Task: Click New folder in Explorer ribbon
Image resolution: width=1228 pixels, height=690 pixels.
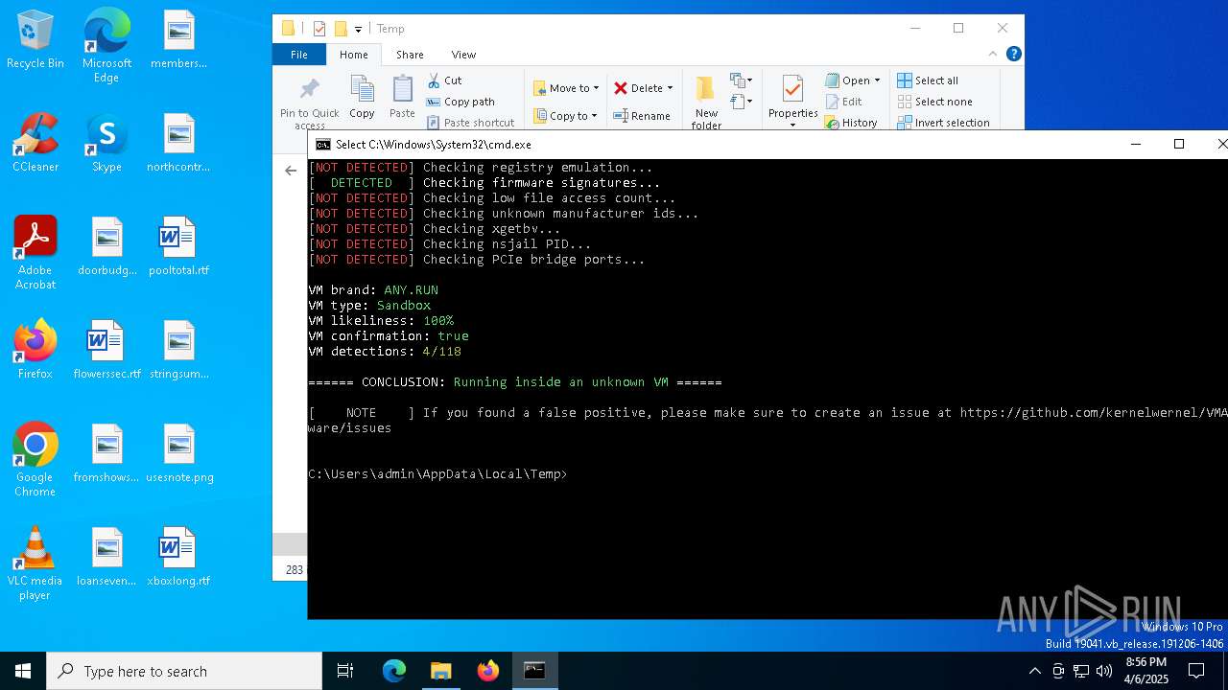Action: tap(706, 102)
